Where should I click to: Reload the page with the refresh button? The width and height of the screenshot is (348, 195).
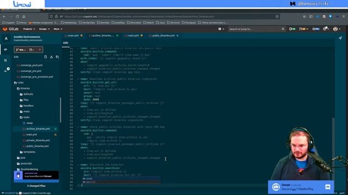[17, 17]
